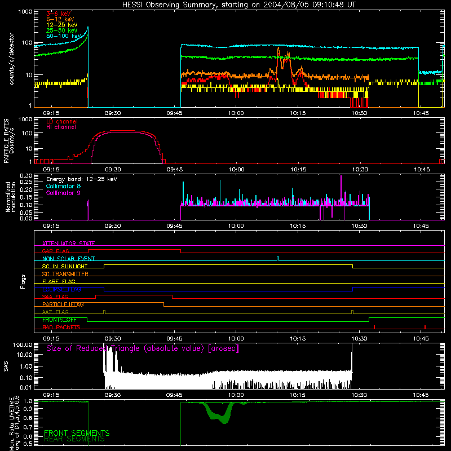Select the ECLIPSE_FLAG label

coord(61,289)
